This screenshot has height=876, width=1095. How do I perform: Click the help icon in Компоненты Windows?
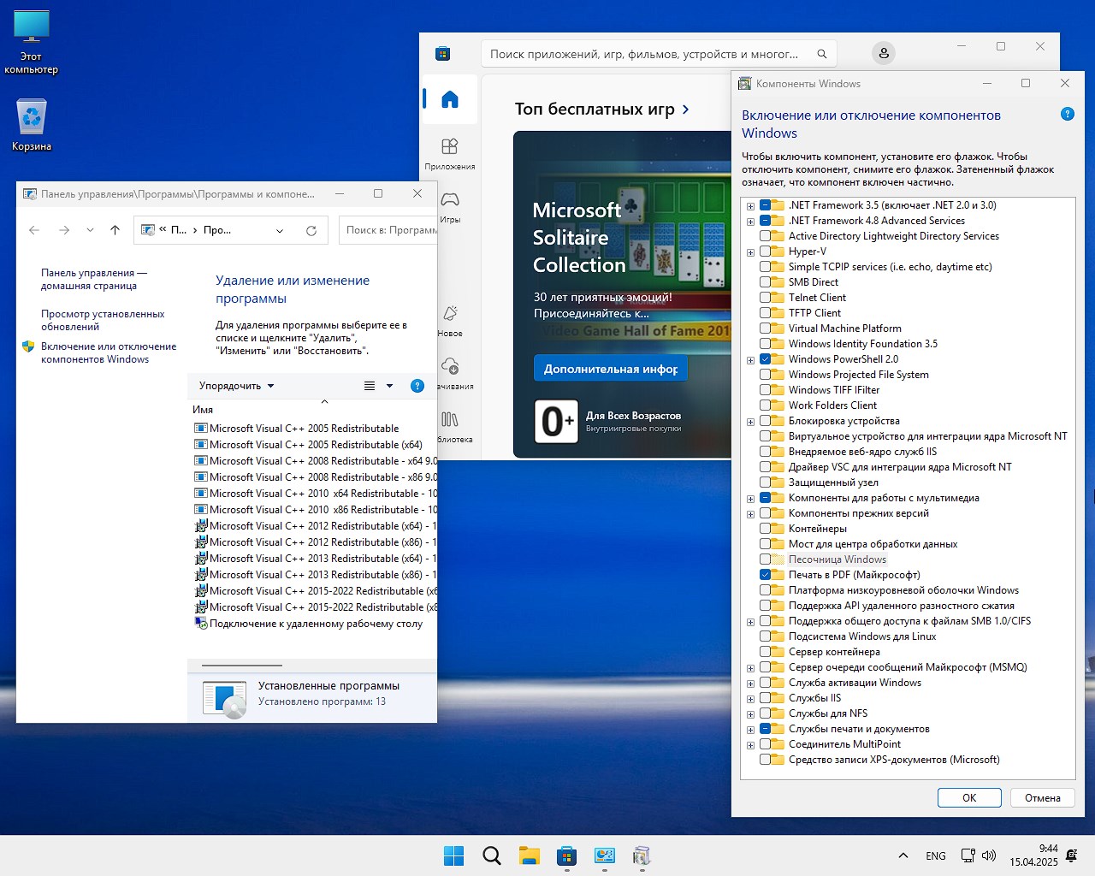click(x=1067, y=114)
